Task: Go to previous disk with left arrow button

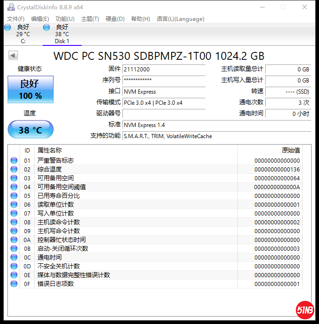Action: pos(13,55)
